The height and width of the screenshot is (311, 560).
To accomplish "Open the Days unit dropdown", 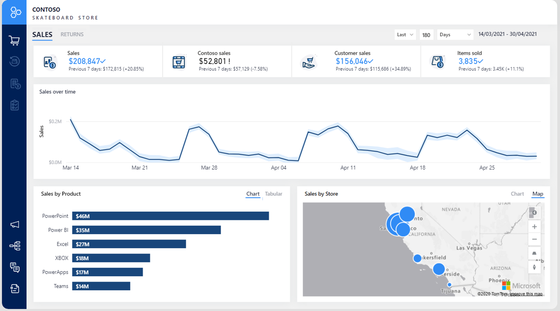I will (x=455, y=35).
